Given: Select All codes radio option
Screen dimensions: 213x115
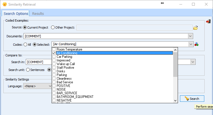Looking at the screenshot, I should pyautogui.click(x=25, y=44).
